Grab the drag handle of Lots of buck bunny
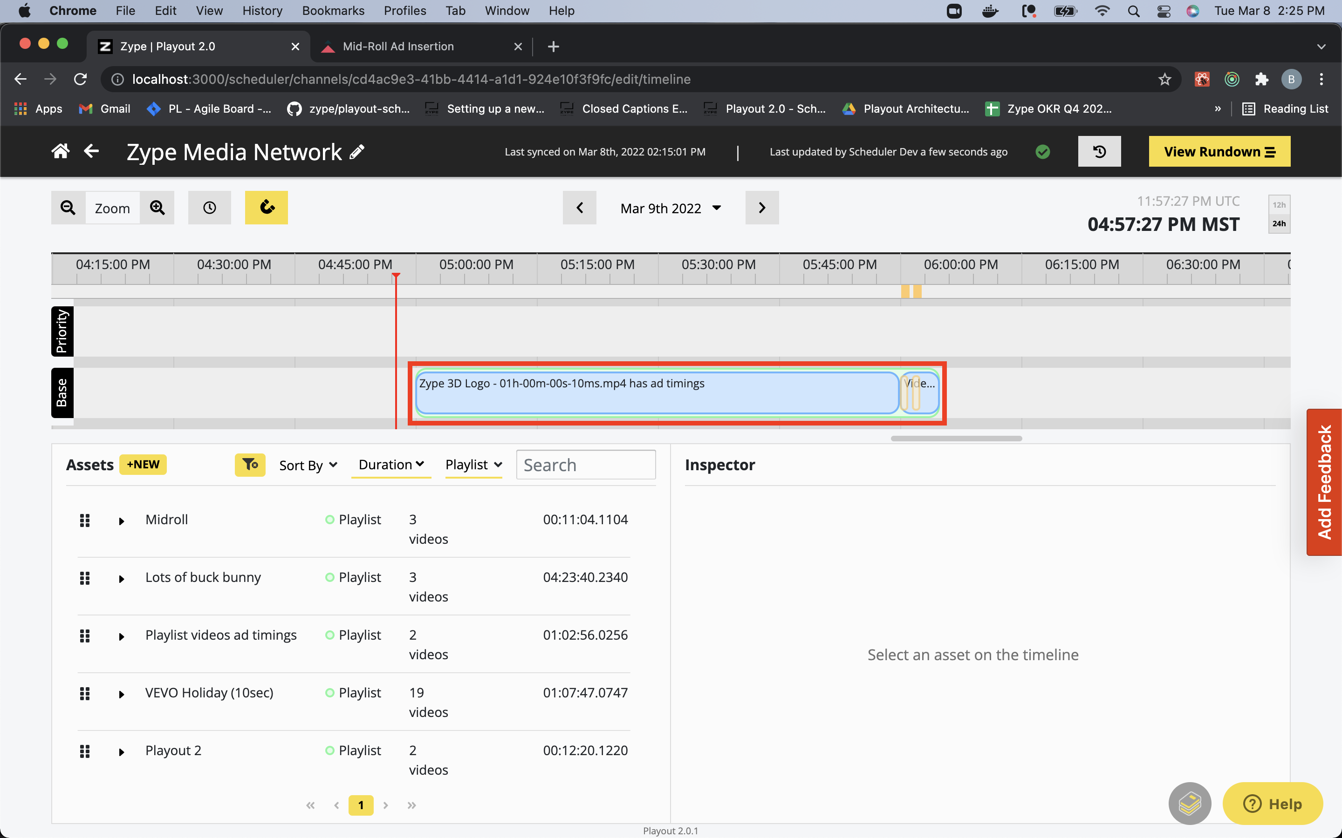 [x=85, y=578]
